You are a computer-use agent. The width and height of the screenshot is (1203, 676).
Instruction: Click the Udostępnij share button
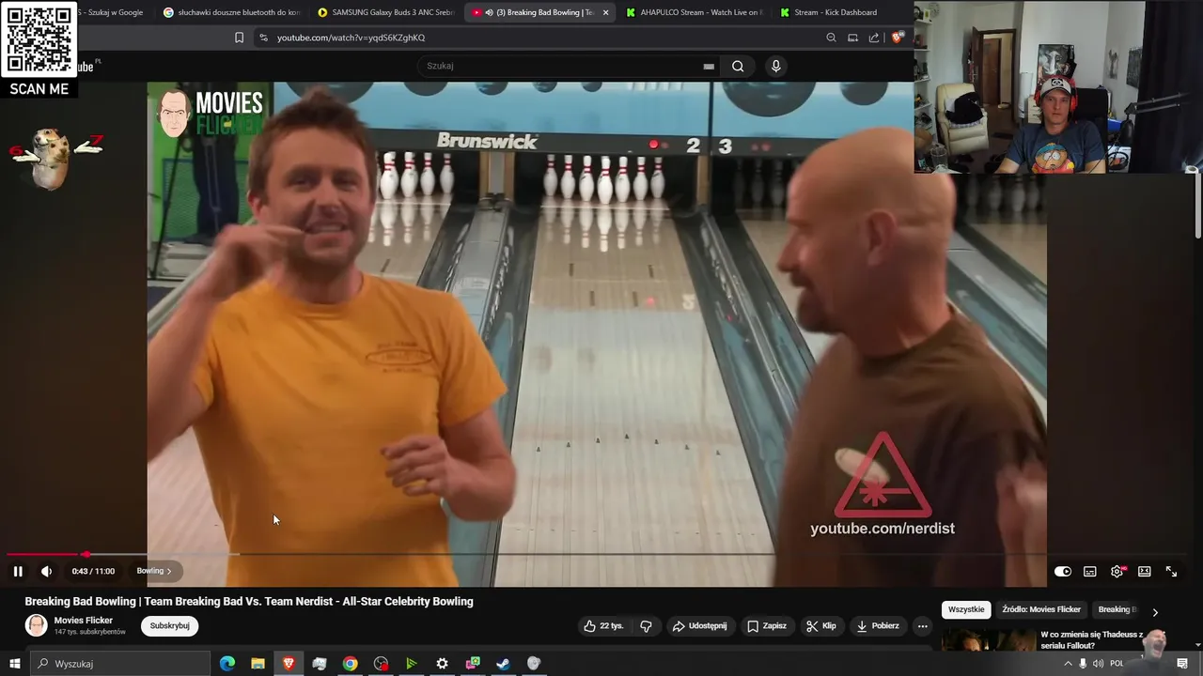click(699, 626)
